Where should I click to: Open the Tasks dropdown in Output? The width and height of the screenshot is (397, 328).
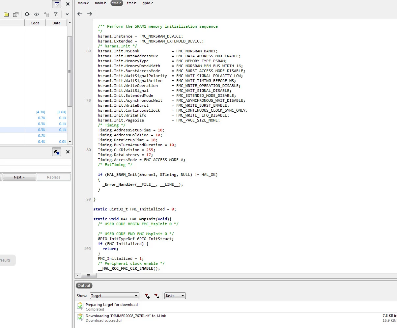pos(175,296)
